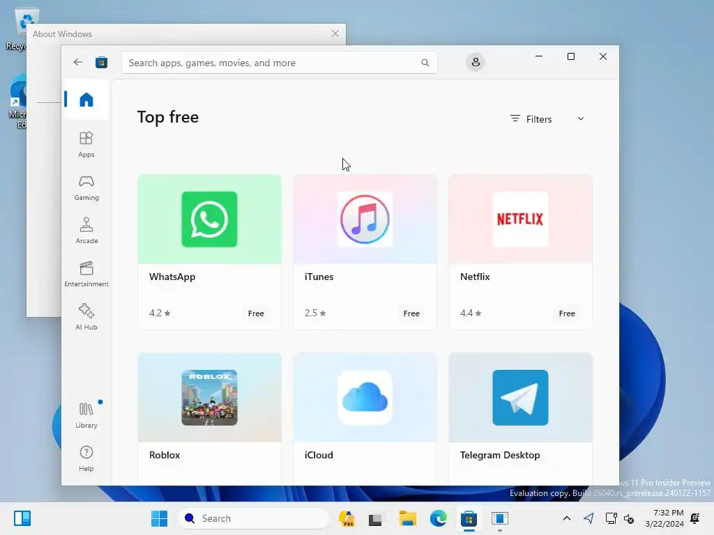The image size is (714, 535).
Task: Open the Apps section
Action: pyautogui.click(x=86, y=145)
